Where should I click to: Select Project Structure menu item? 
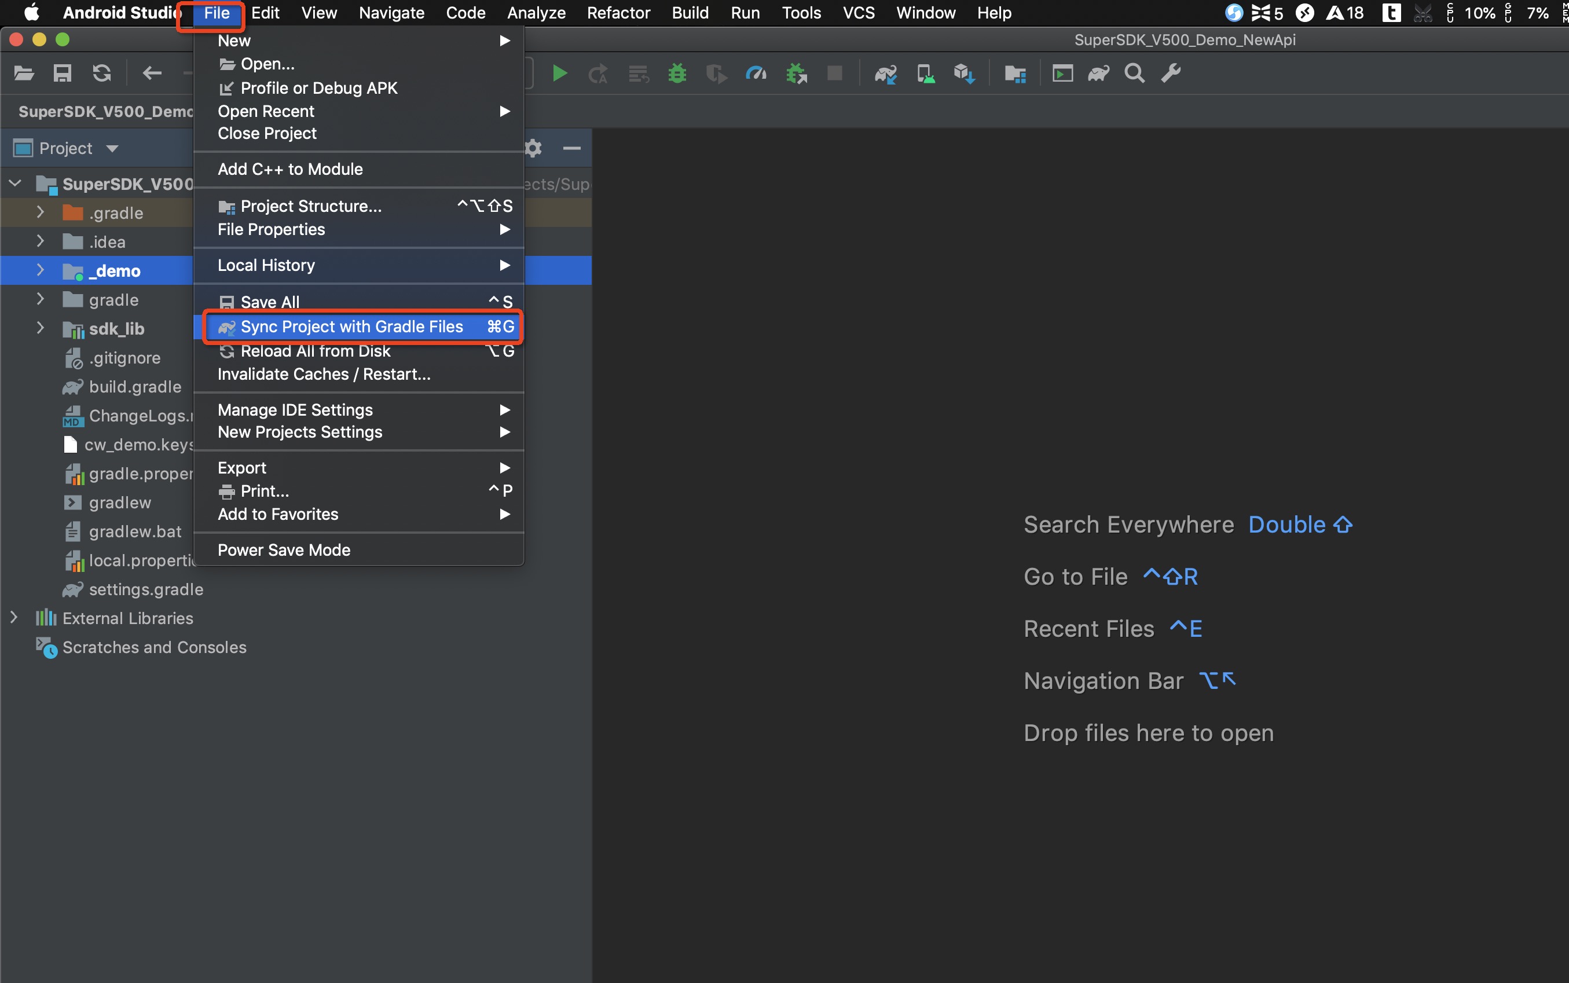(x=359, y=206)
